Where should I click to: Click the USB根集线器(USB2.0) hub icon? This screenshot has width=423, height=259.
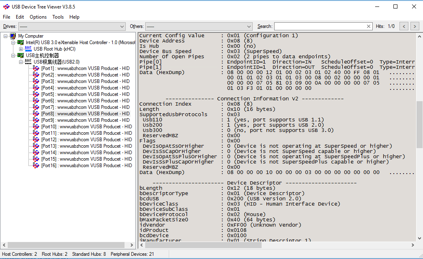click(x=28, y=62)
